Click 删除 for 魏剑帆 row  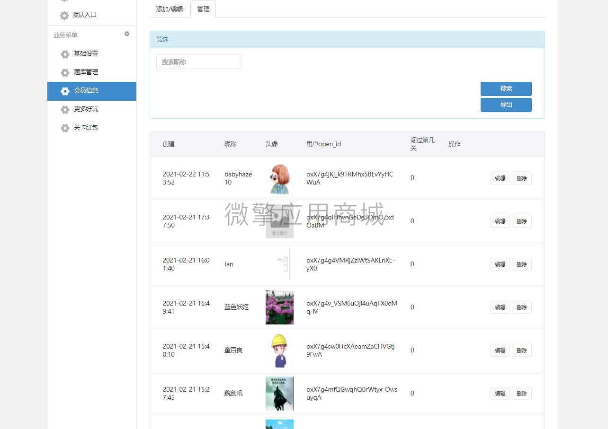522,394
